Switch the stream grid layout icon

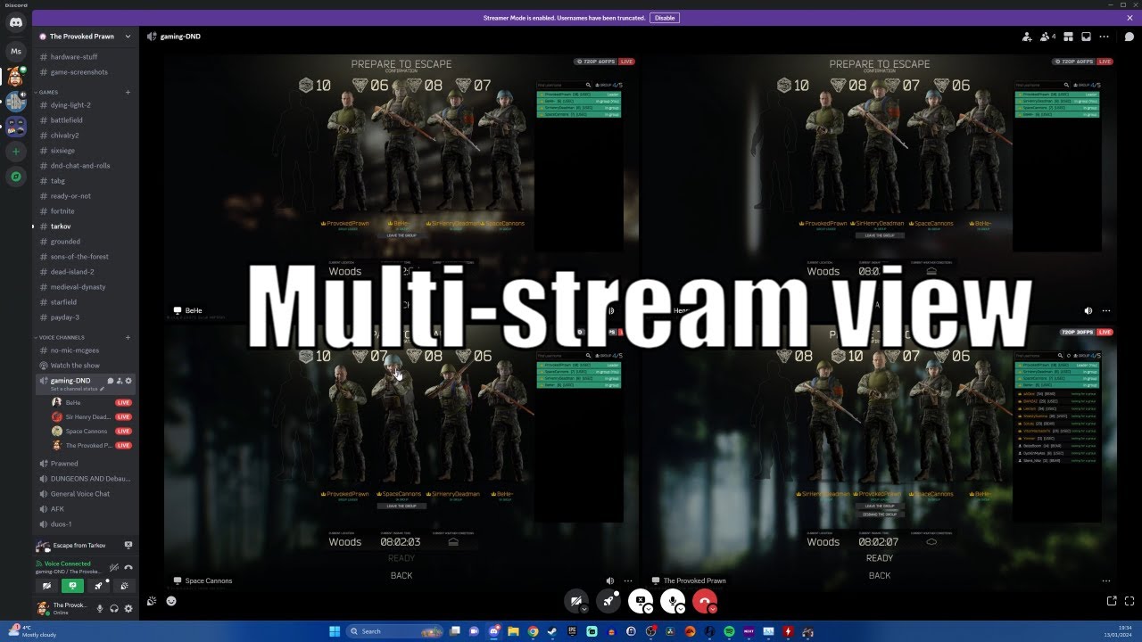[x=1068, y=37]
